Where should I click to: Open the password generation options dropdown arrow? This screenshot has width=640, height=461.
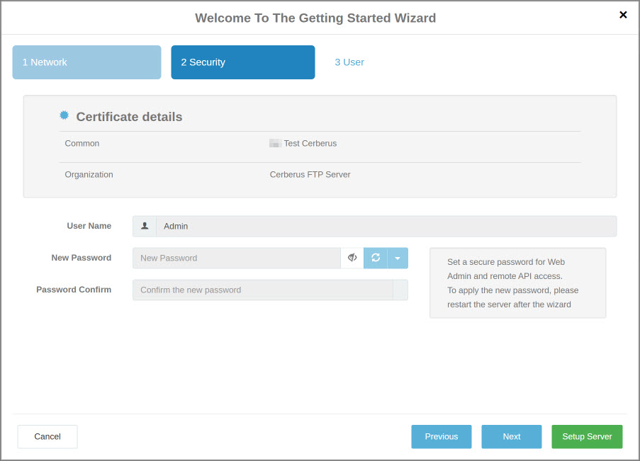pyautogui.click(x=397, y=258)
